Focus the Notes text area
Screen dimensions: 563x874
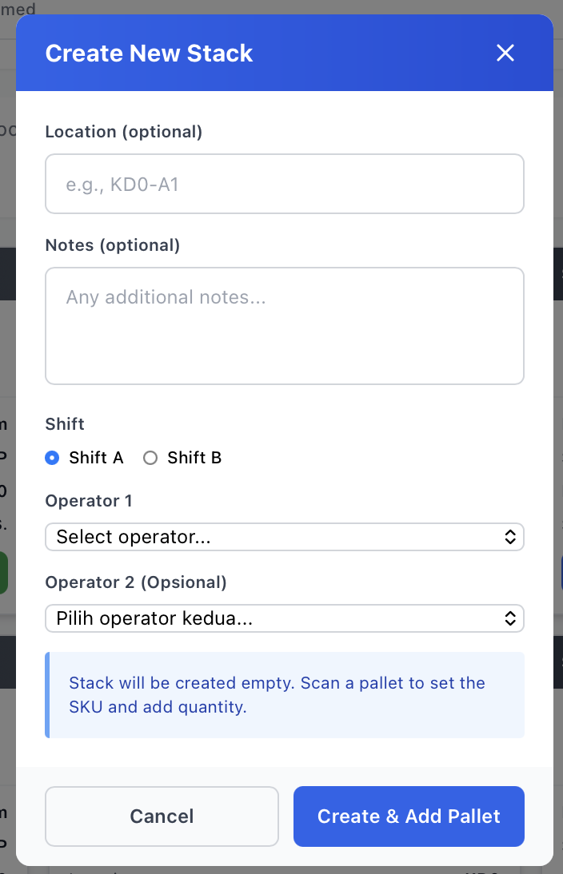click(x=285, y=325)
